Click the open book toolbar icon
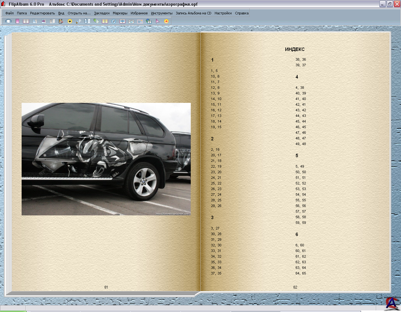Viewport: 401px width, 312px height. (x=26, y=21)
